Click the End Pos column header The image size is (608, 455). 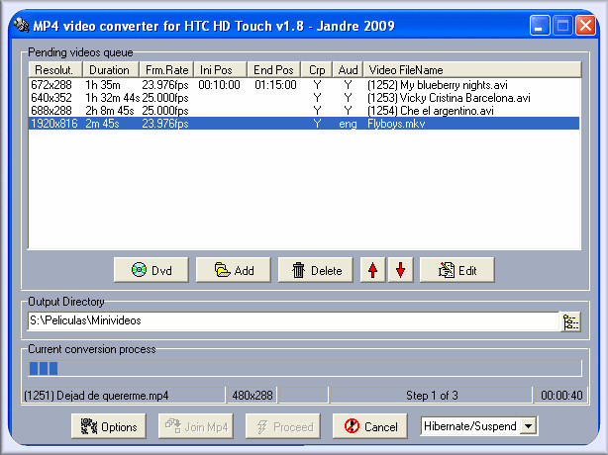[x=274, y=69]
